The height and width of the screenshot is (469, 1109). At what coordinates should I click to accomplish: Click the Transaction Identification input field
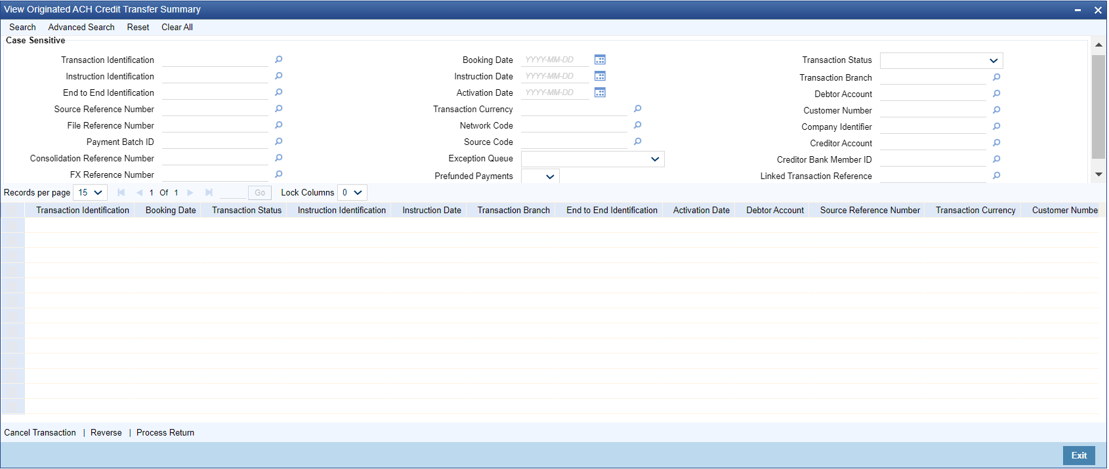[215, 60]
